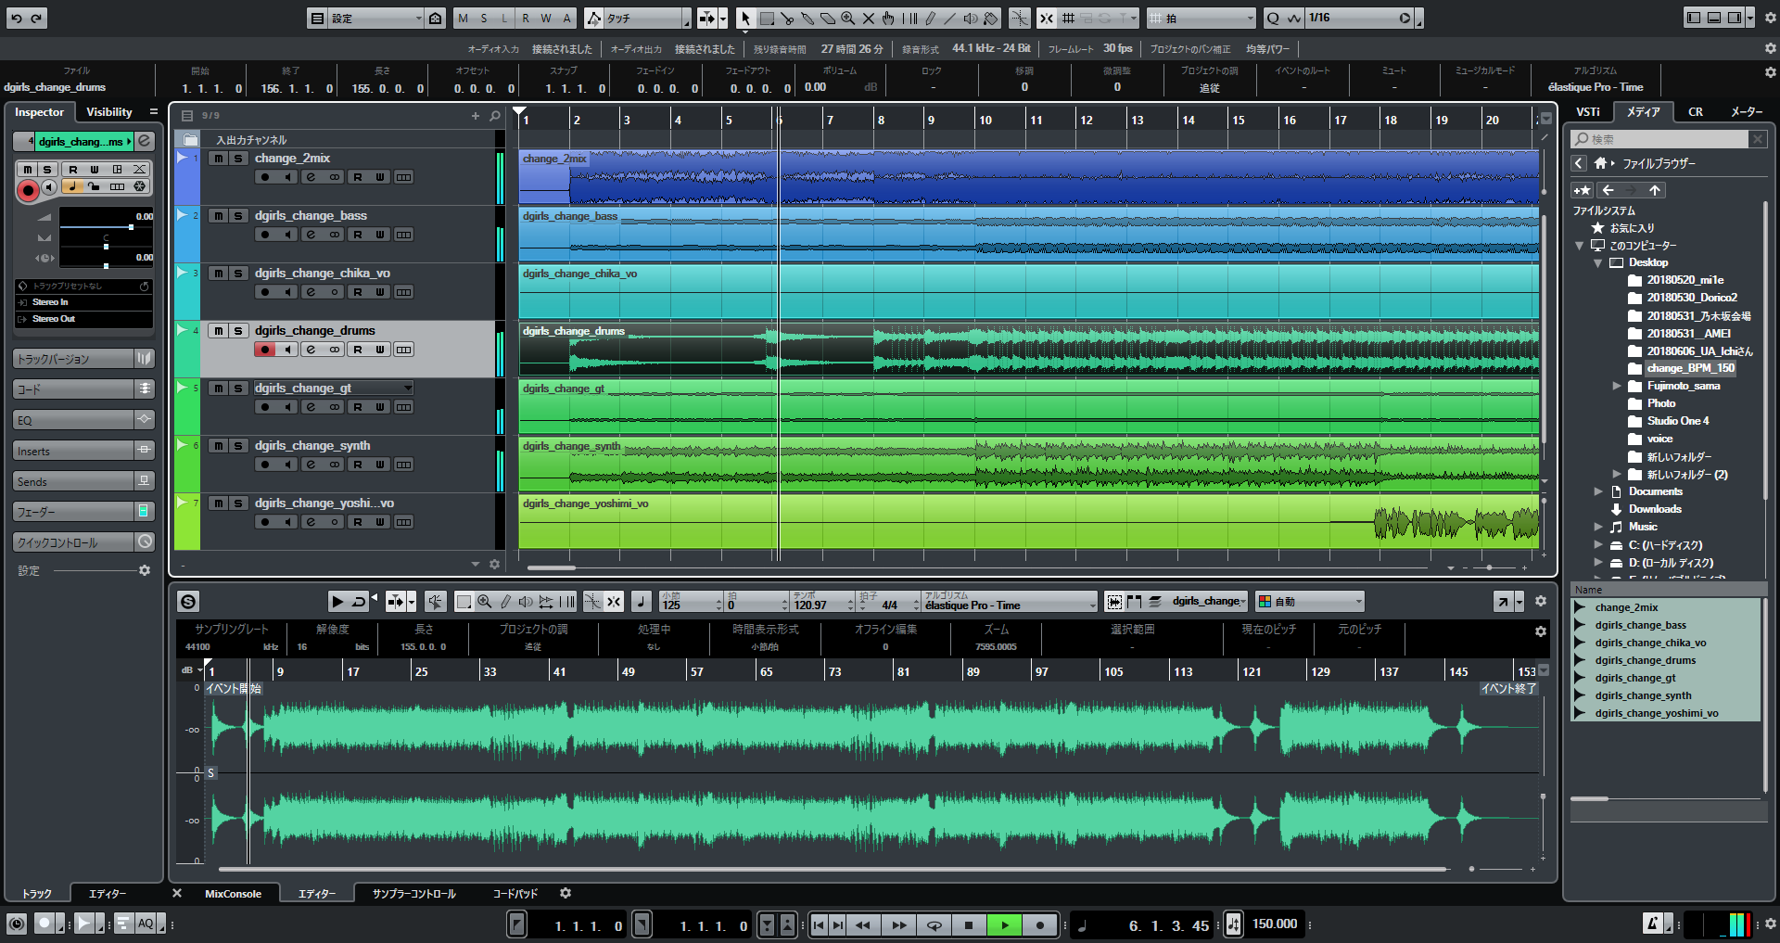The image size is (1780, 943).
Task: Switch to the CR tab
Action: pyautogui.click(x=1696, y=112)
